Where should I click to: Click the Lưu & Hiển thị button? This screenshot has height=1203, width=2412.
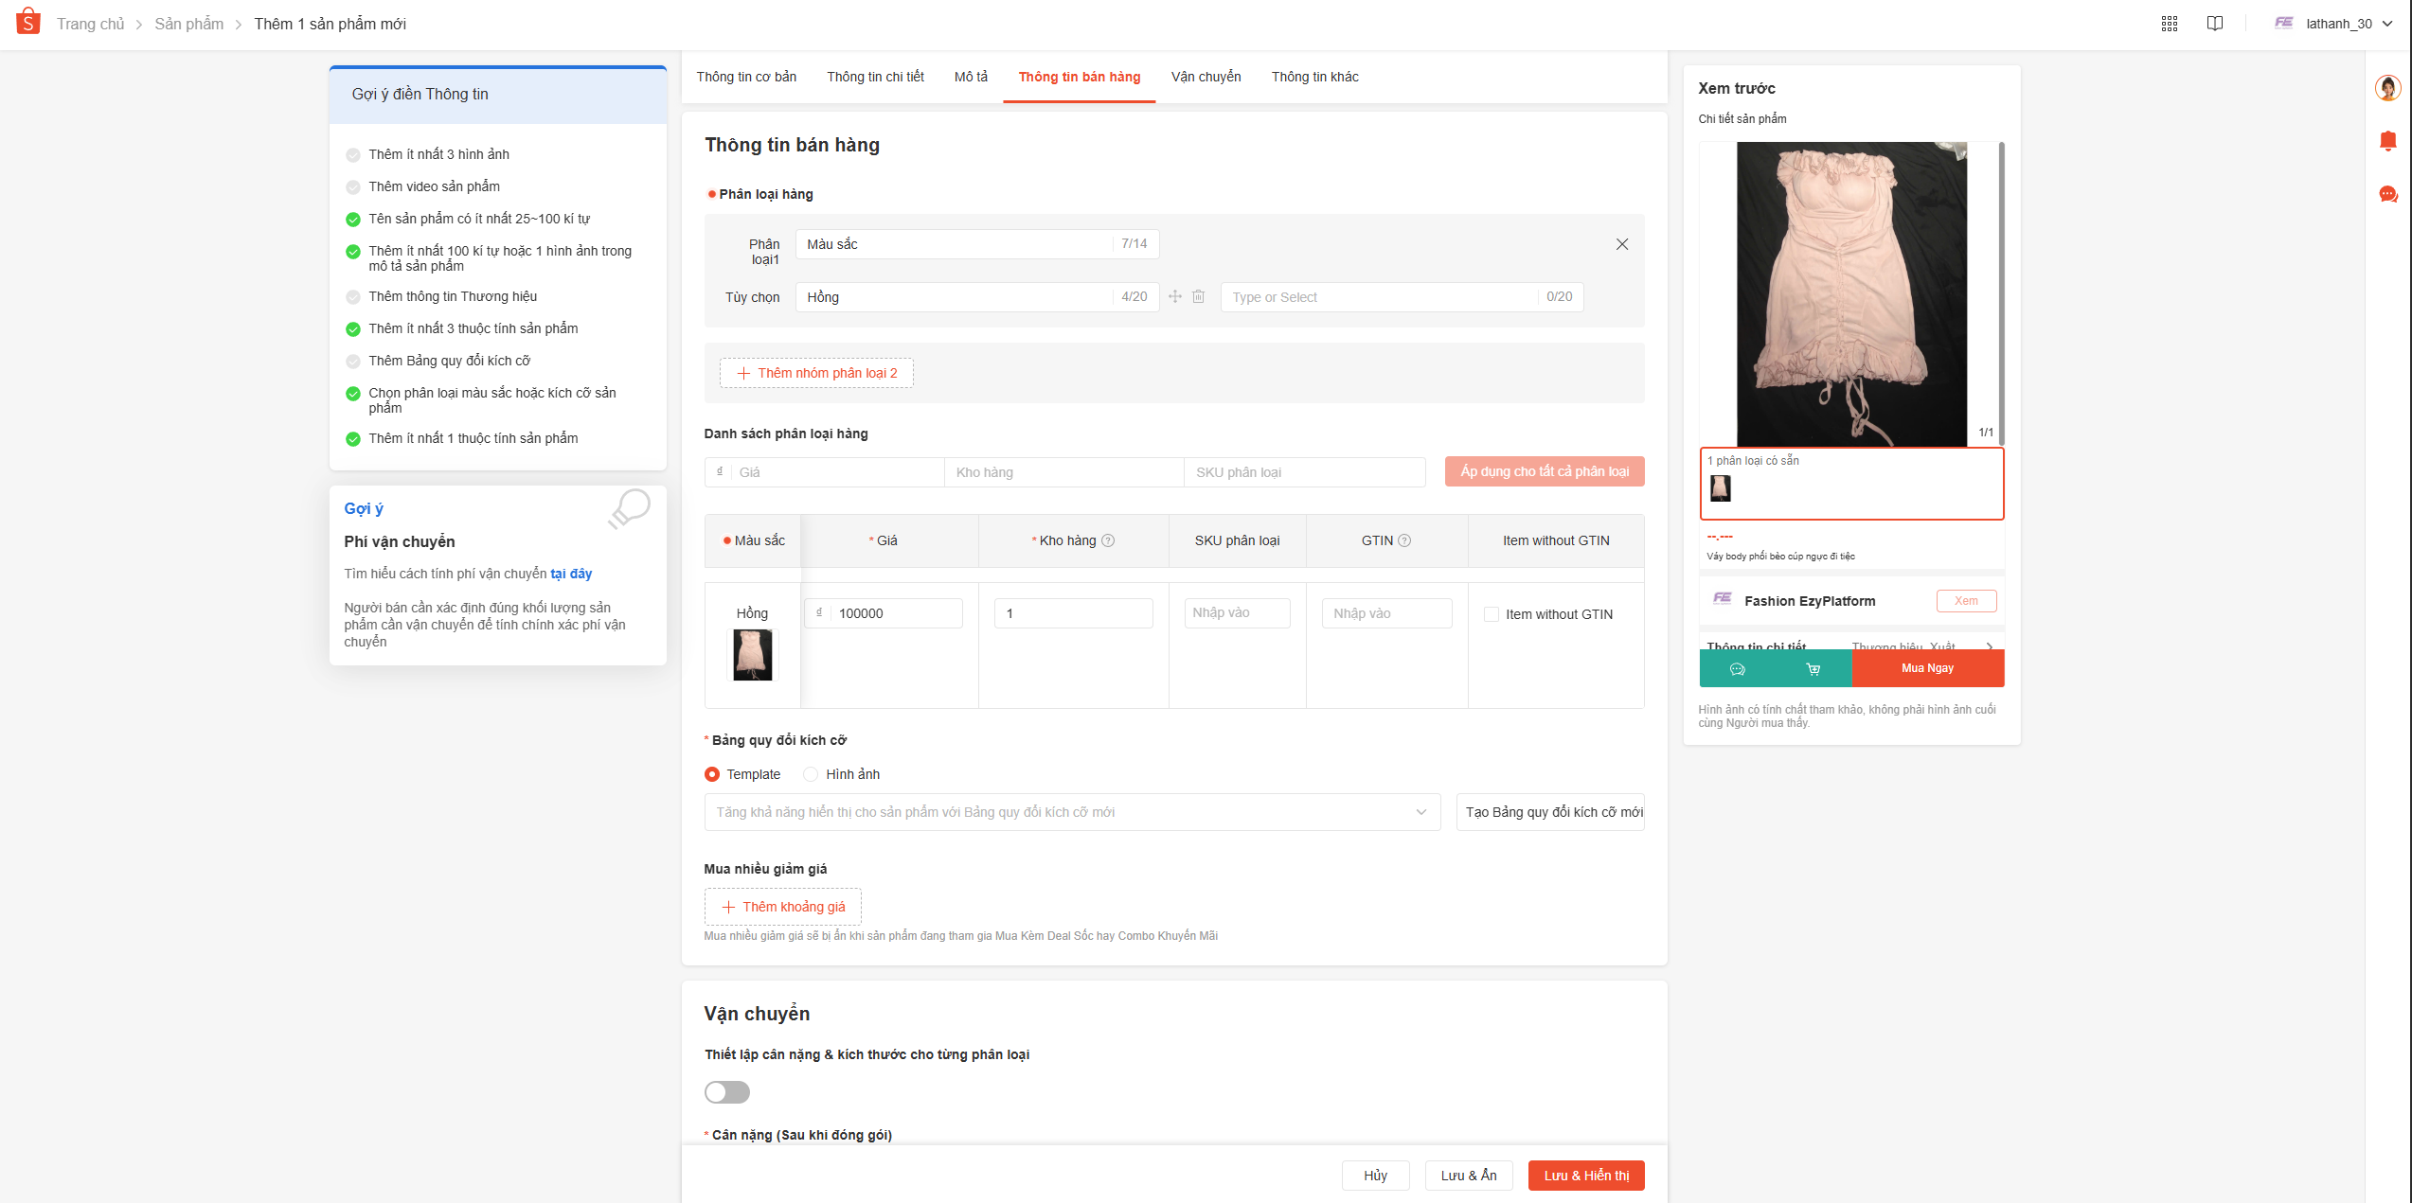pos(1586,1176)
